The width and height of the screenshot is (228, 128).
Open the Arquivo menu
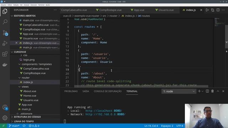click(x=4, y=5)
